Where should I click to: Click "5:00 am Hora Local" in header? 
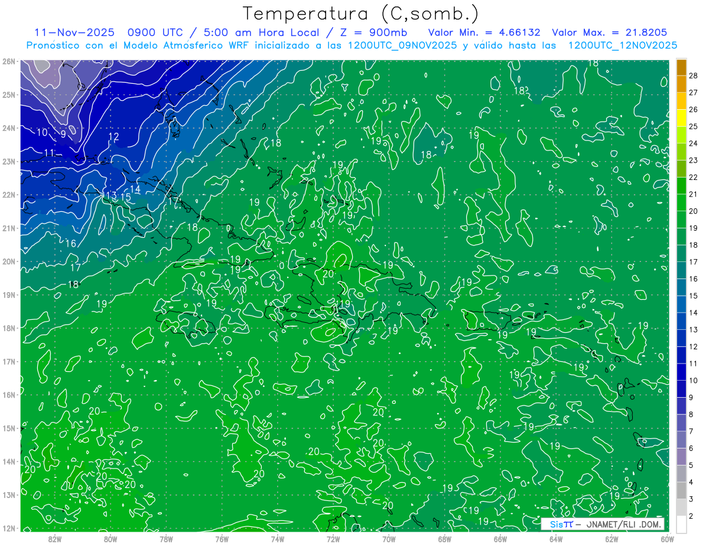(262, 32)
